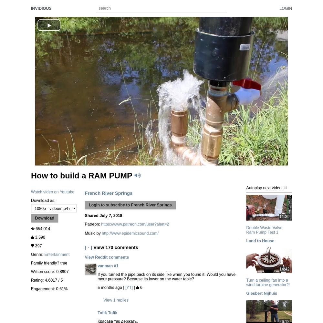
Task: Play the RAM PUMP video
Action: 49,25
